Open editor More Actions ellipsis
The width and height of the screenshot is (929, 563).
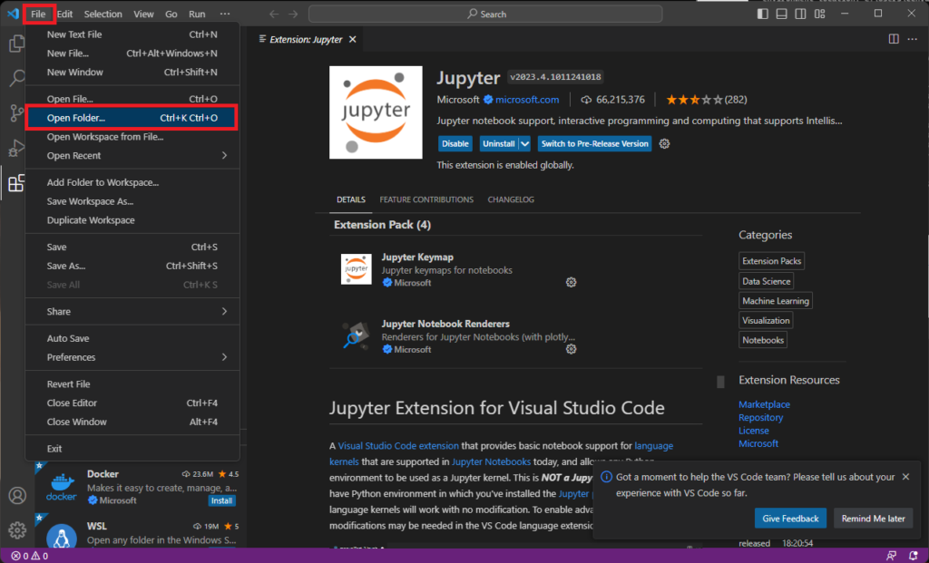coord(913,39)
